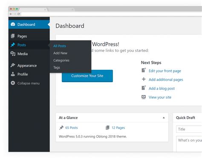Image resolution: width=202 pixels, height=160 pixels.
Task: Click the pages icon next to 12 Pages
Action: (107, 128)
